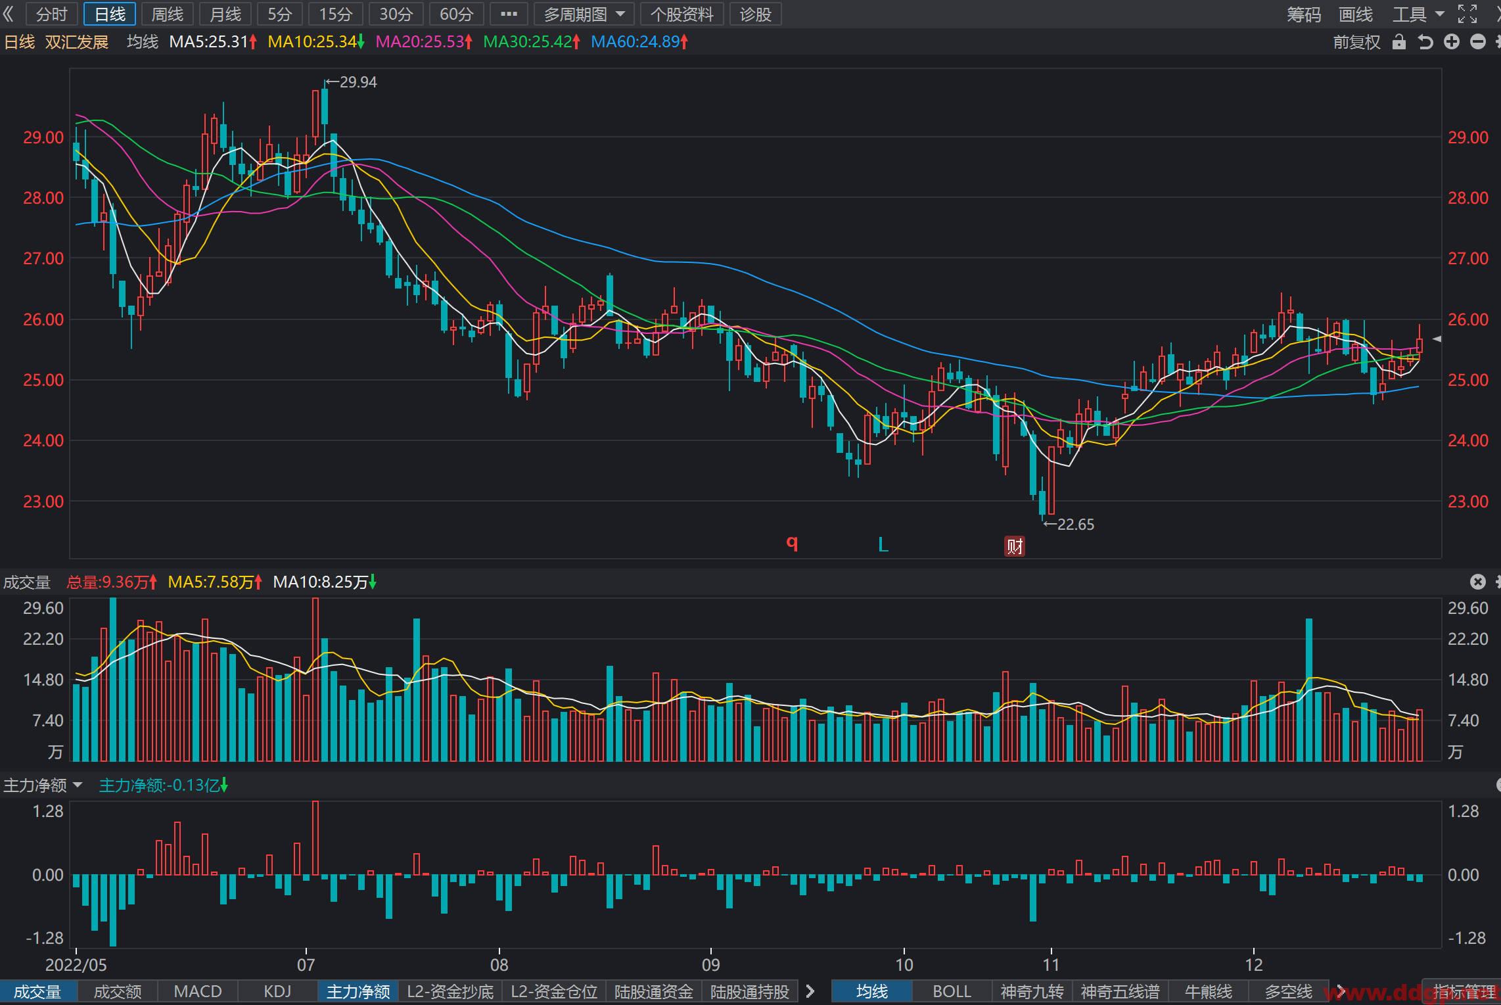Open the 个股资料 stock info button
This screenshot has height=1005, width=1501.
coord(682,14)
